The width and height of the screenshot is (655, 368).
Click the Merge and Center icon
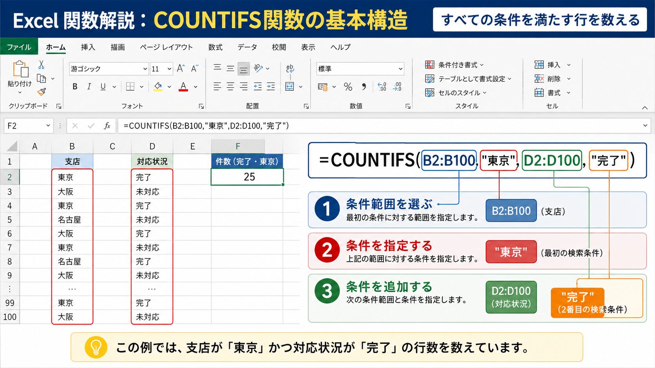click(290, 86)
